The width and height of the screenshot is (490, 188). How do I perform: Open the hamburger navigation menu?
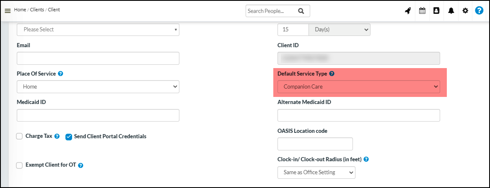coord(8,11)
